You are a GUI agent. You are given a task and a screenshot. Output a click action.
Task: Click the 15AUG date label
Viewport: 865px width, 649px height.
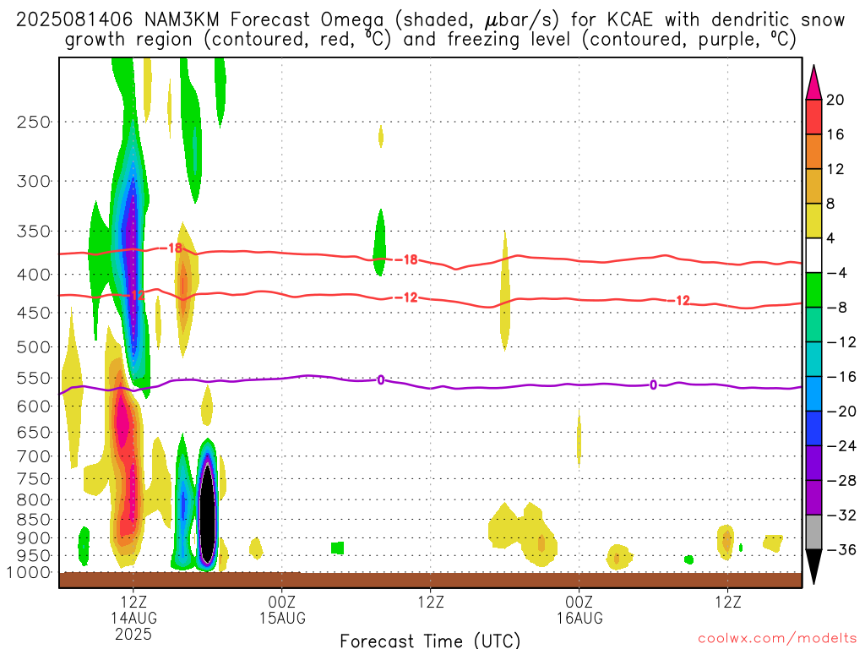click(x=282, y=618)
